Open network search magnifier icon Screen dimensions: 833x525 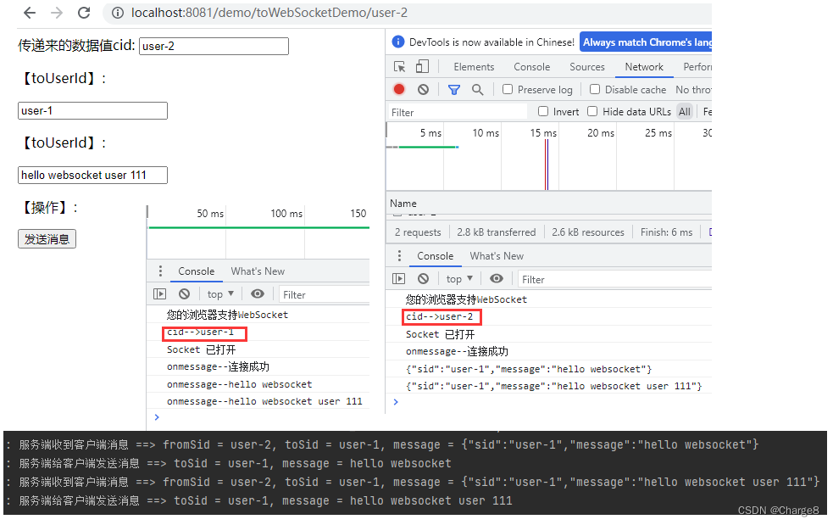pos(478,89)
